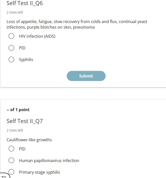166x178 pixels.
Task: Select the Syphilis radio button
Action: tap(11, 60)
